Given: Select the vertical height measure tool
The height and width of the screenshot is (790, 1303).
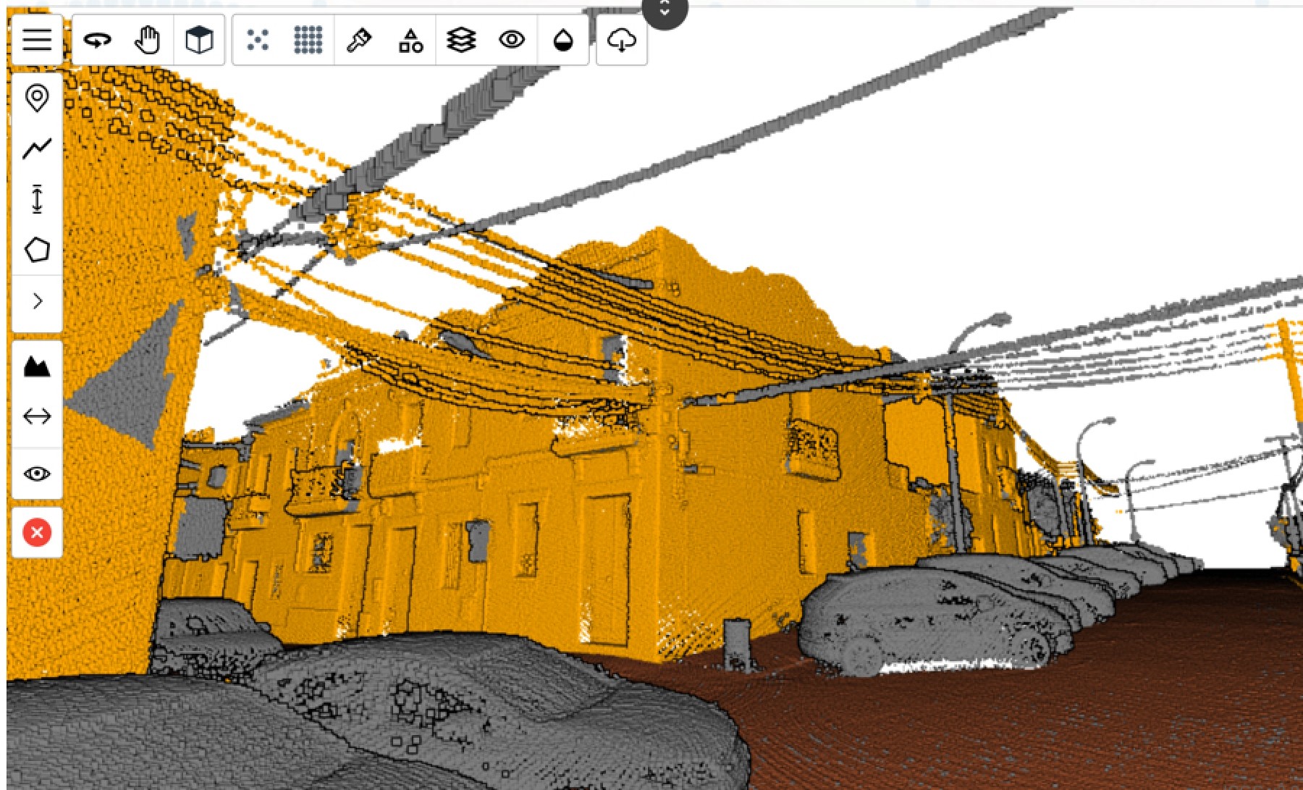Looking at the screenshot, I should click(x=37, y=199).
